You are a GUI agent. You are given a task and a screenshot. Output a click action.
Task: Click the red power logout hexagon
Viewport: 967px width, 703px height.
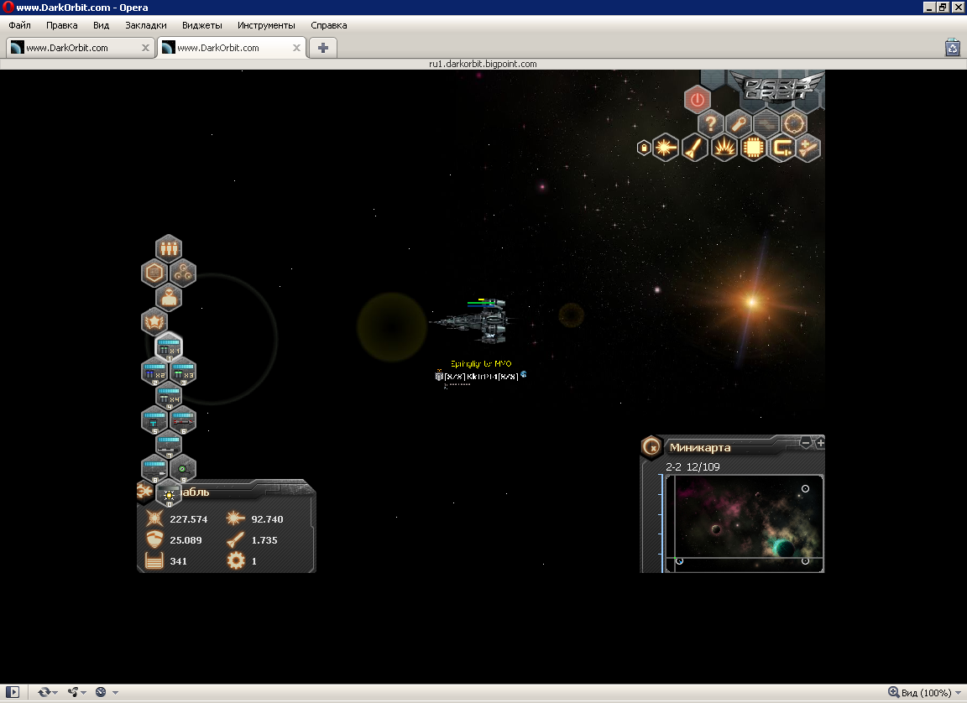coord(697,99)
